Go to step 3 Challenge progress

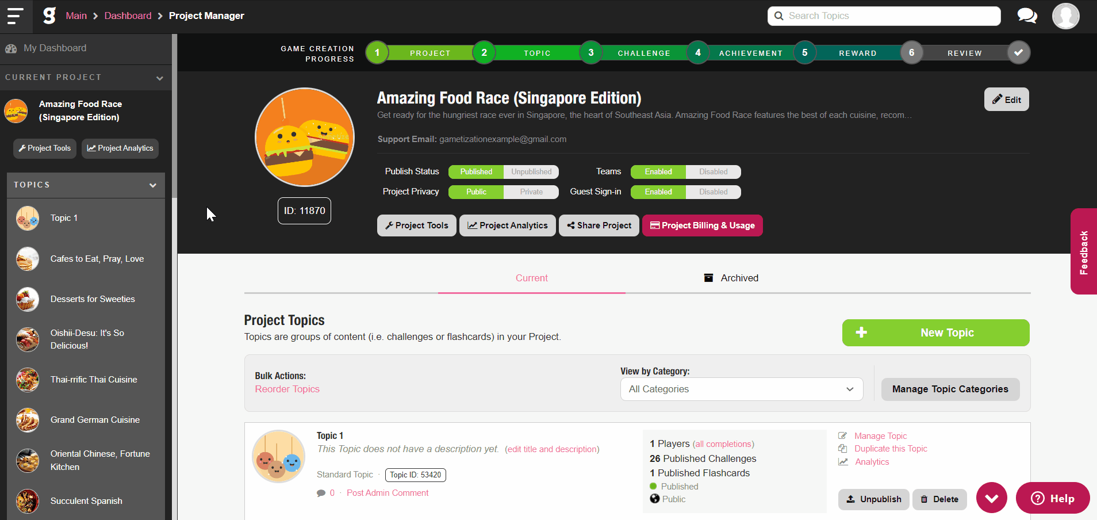(591, 52)
